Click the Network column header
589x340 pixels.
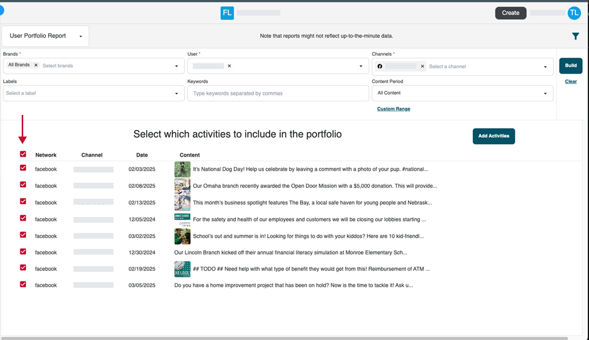click(46, 155)
